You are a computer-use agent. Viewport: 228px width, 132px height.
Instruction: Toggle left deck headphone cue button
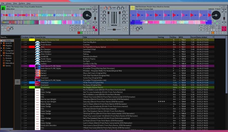click(109, 25)
